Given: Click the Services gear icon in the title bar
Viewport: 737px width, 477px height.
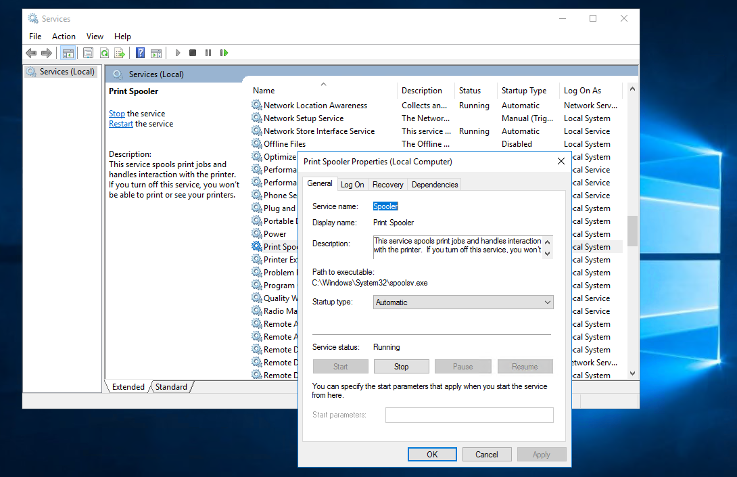Looking at the screenshot, I should coord(33,18).
